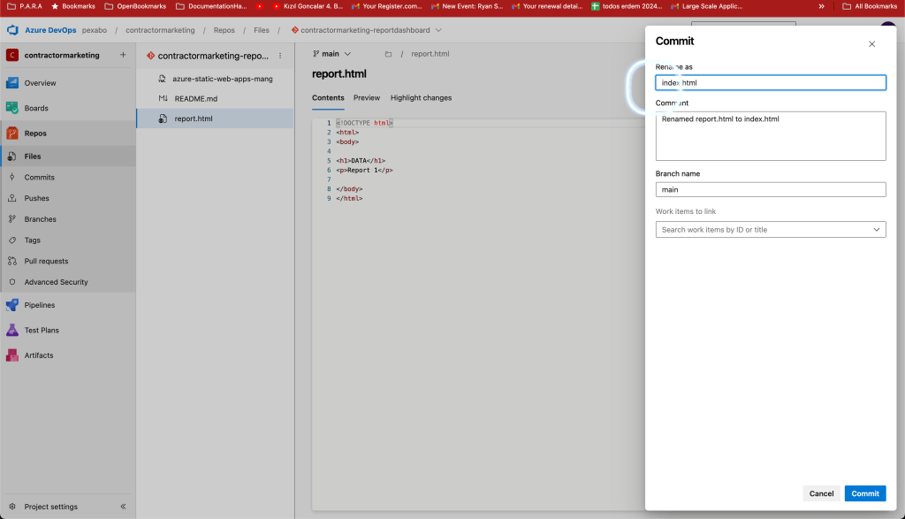Collapse the sidebar with the double-chevron icon
Screen dimensions: 905x519
(x=123, y=507)
